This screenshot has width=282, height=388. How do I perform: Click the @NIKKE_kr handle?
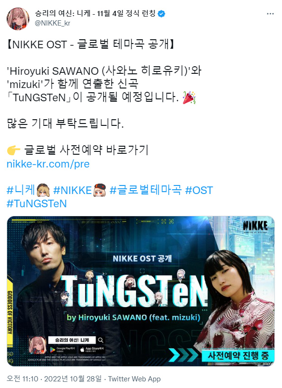(53, 23)
